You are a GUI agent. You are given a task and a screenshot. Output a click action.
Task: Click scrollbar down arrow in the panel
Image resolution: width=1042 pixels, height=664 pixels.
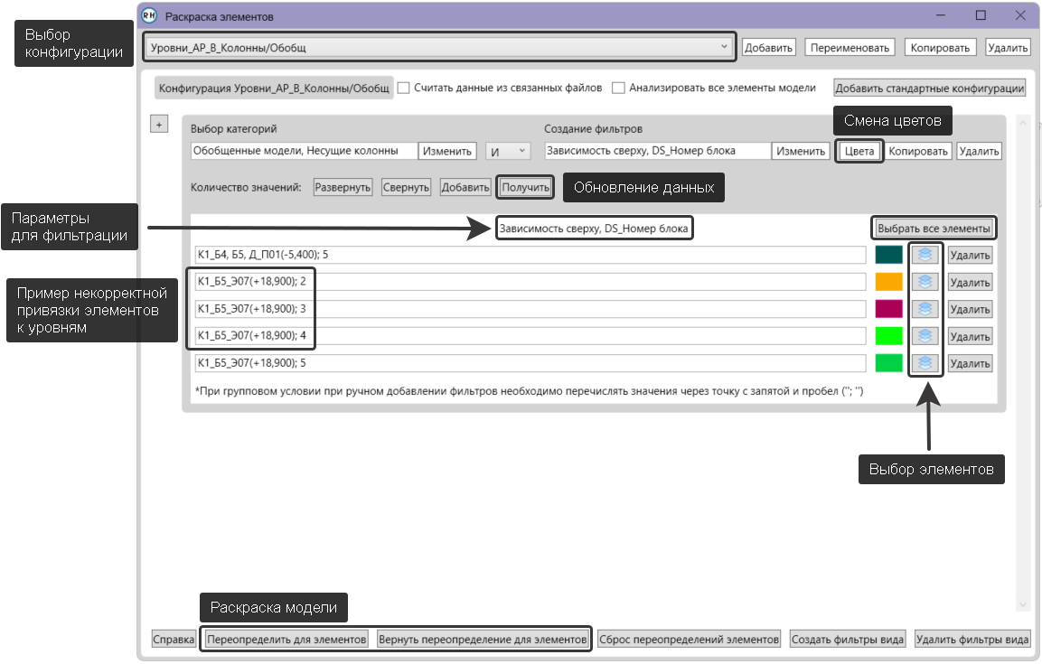tap(1023, 605)
